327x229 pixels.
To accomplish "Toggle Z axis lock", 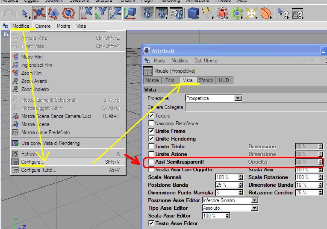I will [115, 13].
